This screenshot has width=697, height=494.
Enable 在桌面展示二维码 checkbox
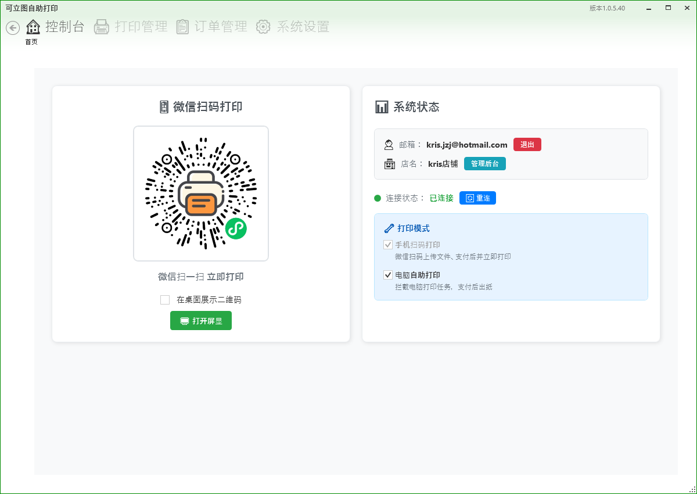(x=165, y=300)
